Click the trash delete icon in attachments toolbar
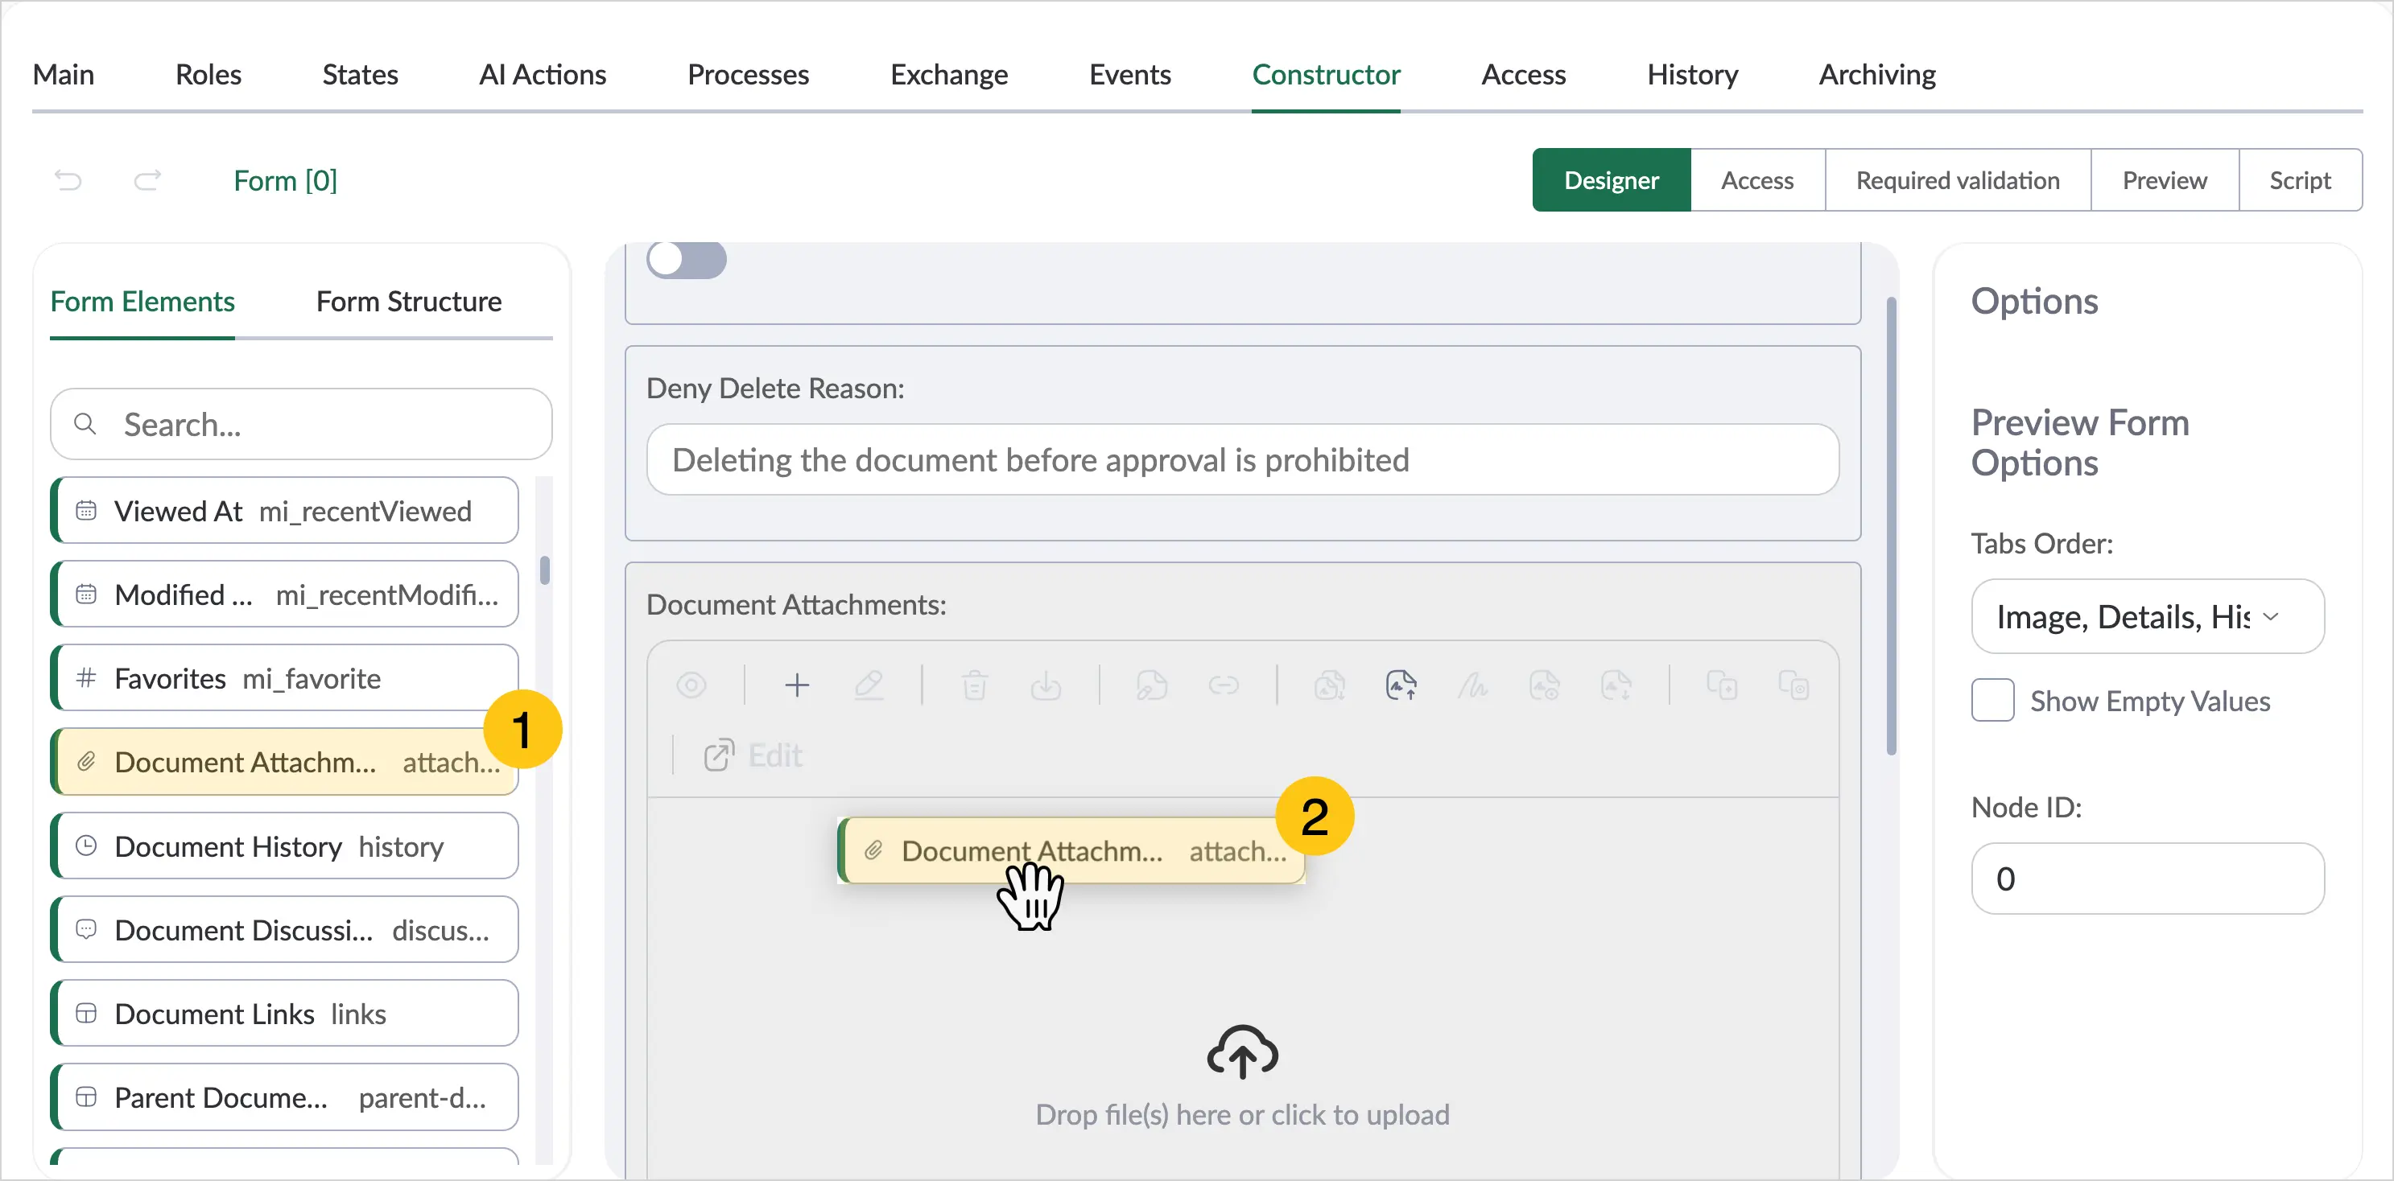The height and width of the screenshot is (1181, 2394). 974,685
